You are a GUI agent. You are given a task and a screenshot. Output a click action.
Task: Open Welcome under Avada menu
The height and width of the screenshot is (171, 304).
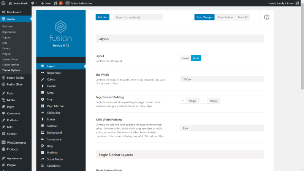[x=8, y=26]
